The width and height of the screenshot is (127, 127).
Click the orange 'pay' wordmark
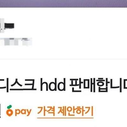pos(23,112)
